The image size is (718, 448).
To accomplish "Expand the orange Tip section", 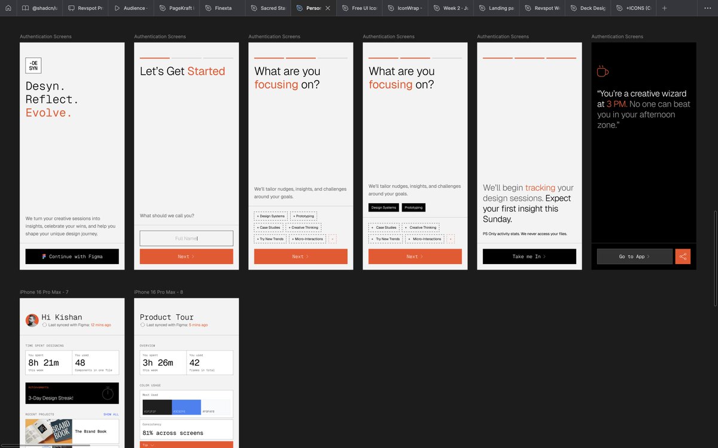I will point(186,444).
